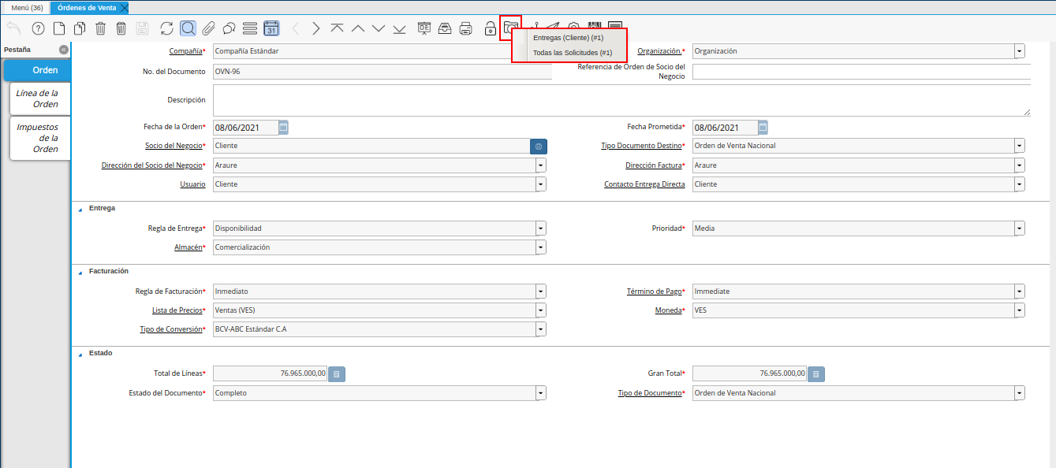Screen dimensions: 1056x468
Task: Open the Chat speech bubble icon
Action: coord(229,28)
